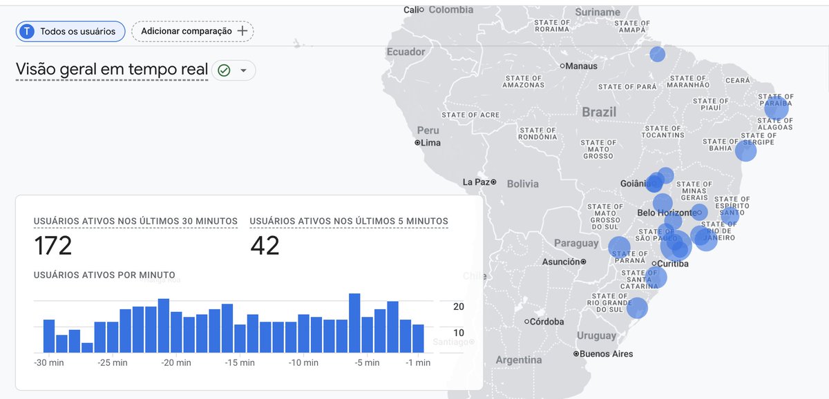Click the bar above the -1 min label
Screen dimensions: 829x399
(418, 339)
